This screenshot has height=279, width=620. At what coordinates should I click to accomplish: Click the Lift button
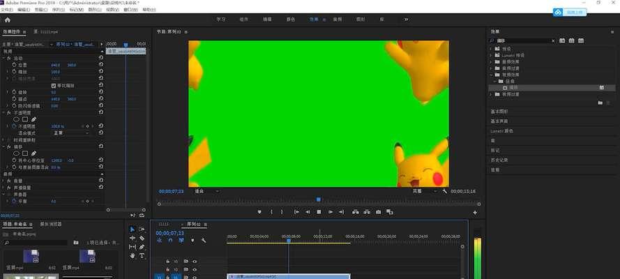point(356,212)
